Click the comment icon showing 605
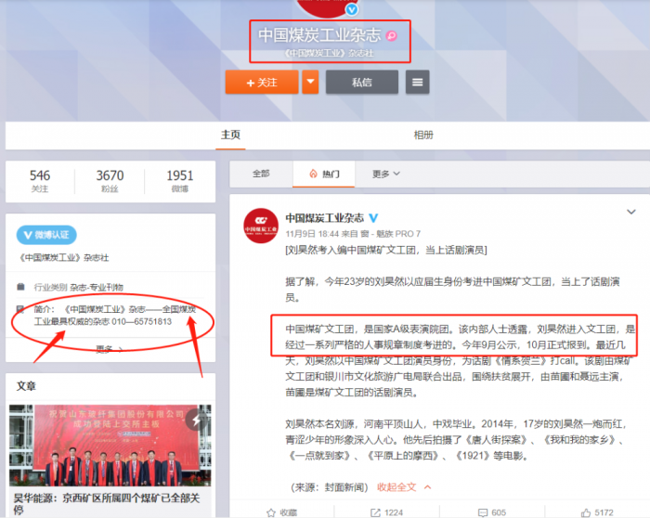The width and height of the screenshot is (650, 518). 483,512
